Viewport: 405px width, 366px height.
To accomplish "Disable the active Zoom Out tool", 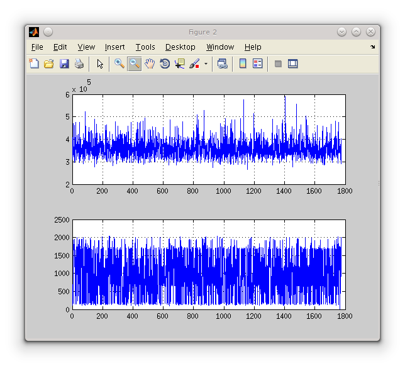I will pyautogui.click(x=134, y=64).
